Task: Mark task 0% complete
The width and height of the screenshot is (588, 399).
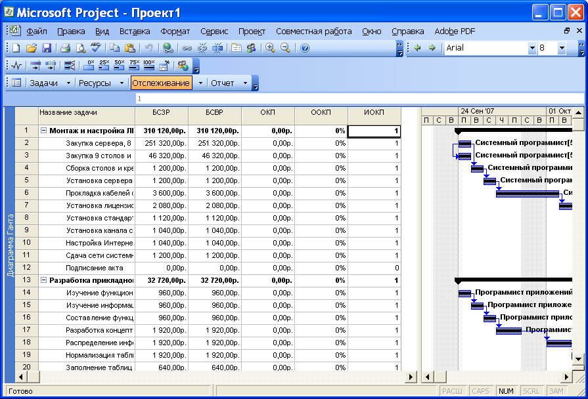Action: 89,66
